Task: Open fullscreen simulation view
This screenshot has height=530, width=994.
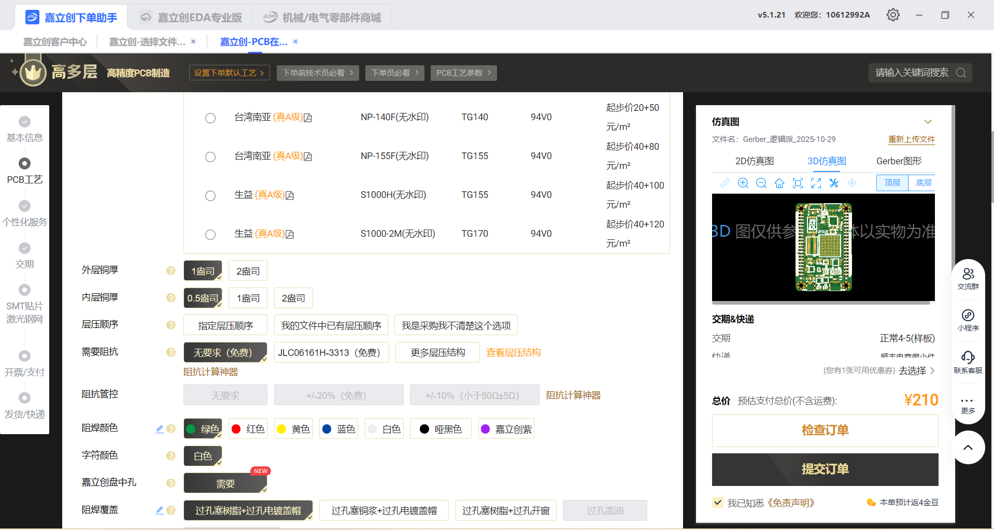Action: pyautogui.click(x=816, y=183)
